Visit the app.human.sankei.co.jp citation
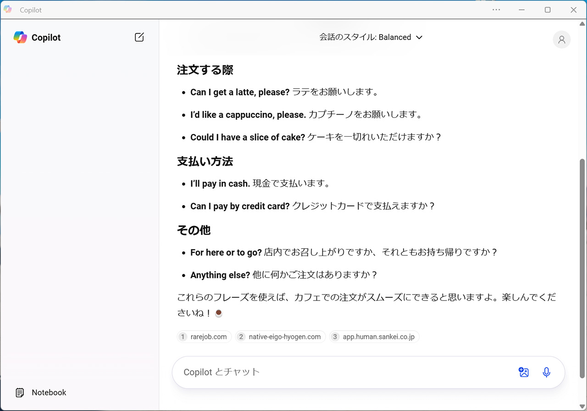The width and height of the screenshot is (587, 411). pos(374,337)
